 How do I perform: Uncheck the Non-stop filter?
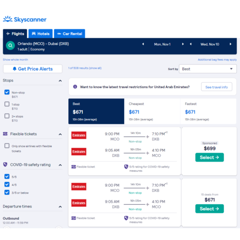coord(7,92)
